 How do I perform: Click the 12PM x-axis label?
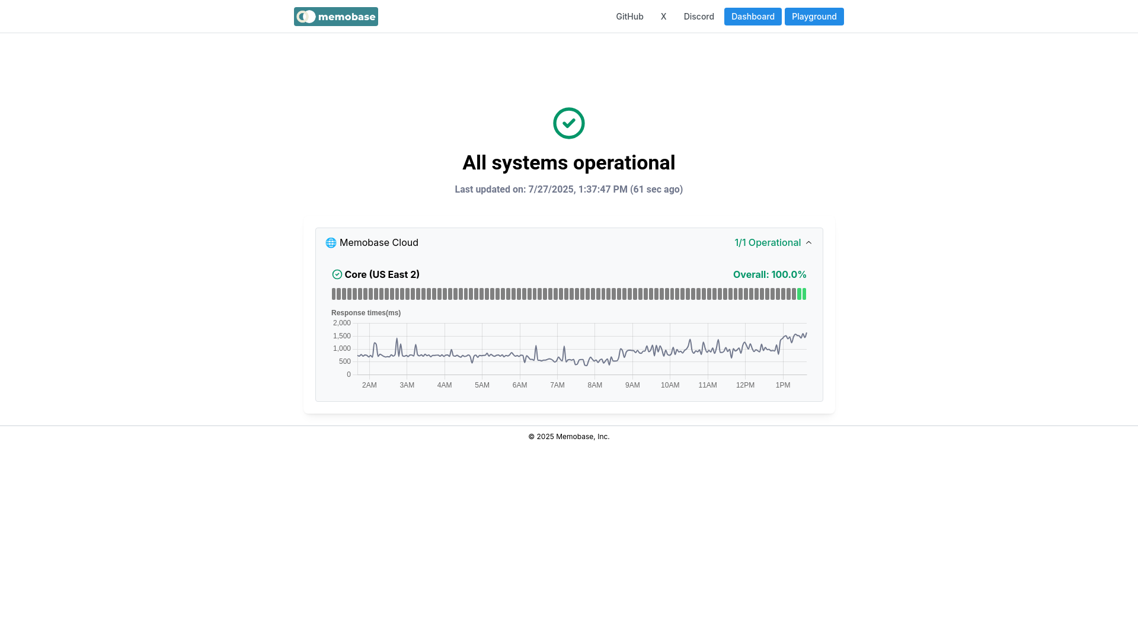[x=745, y=385]
